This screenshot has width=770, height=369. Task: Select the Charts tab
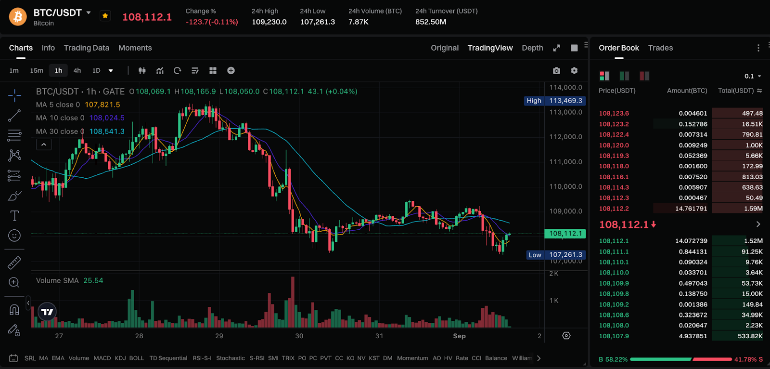[21, 48]
